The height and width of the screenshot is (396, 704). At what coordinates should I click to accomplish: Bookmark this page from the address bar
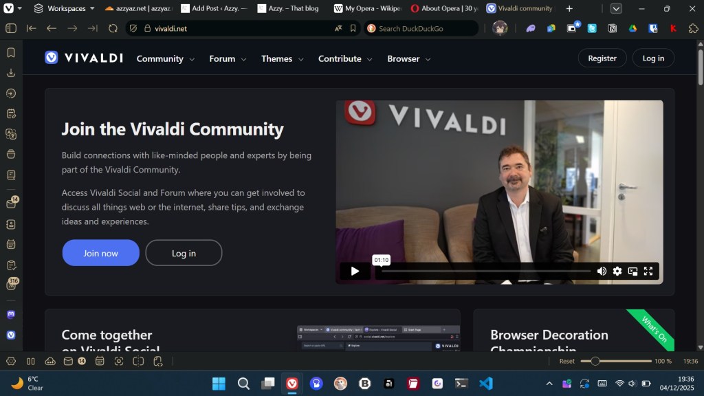[353, 28]
